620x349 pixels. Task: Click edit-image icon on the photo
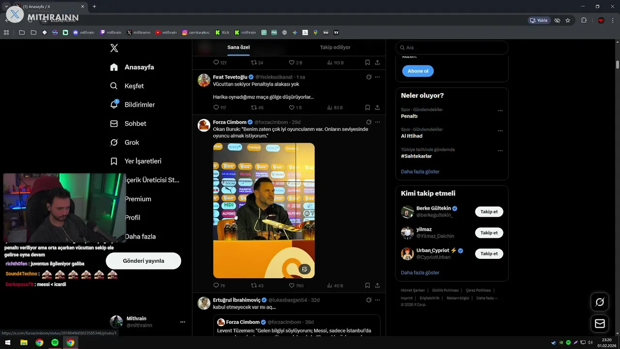(305, 269)
